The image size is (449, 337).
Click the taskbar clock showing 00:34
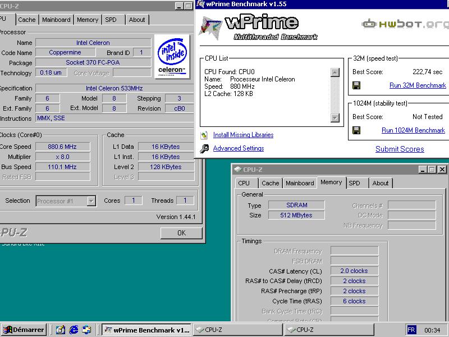pyautogui.click(x=432, y=330)
